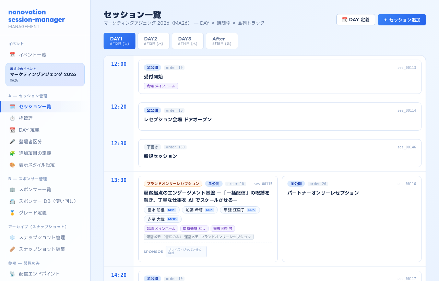
Task: Click the palette icon beside 表示スタイル設定
Action: pos(12,165)
